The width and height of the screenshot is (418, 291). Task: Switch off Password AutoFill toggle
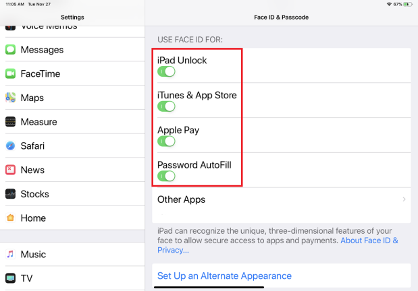(x=166, y=176)
